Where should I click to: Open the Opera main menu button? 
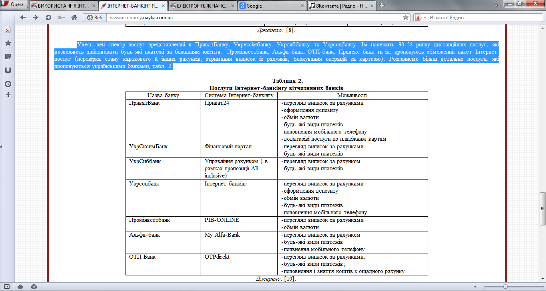point(14,5)
